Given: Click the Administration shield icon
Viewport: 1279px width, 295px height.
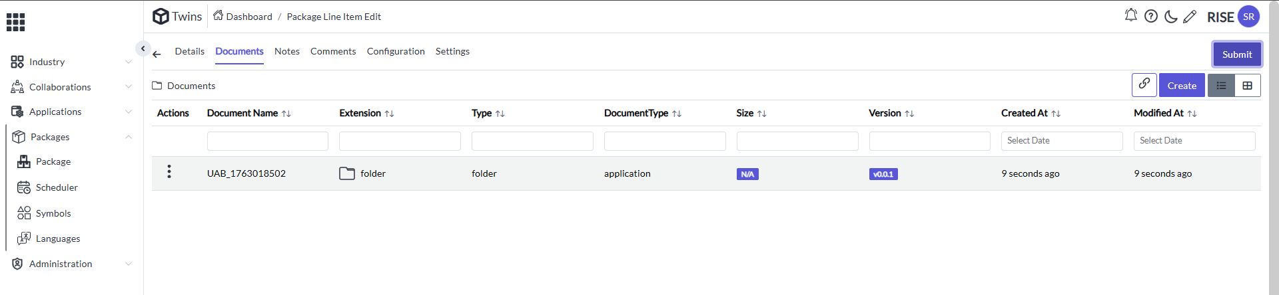Looking at the screenshot, I should tap(17, 264).
